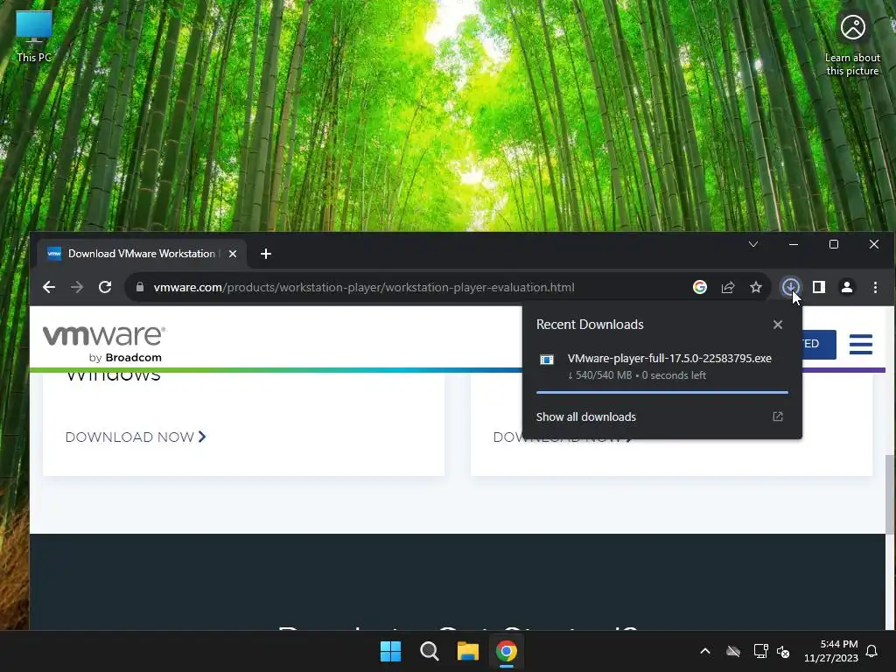Show hidden tray icons
Image resolution: width=896 pixels, height=672 pixels.
[705, 651]
